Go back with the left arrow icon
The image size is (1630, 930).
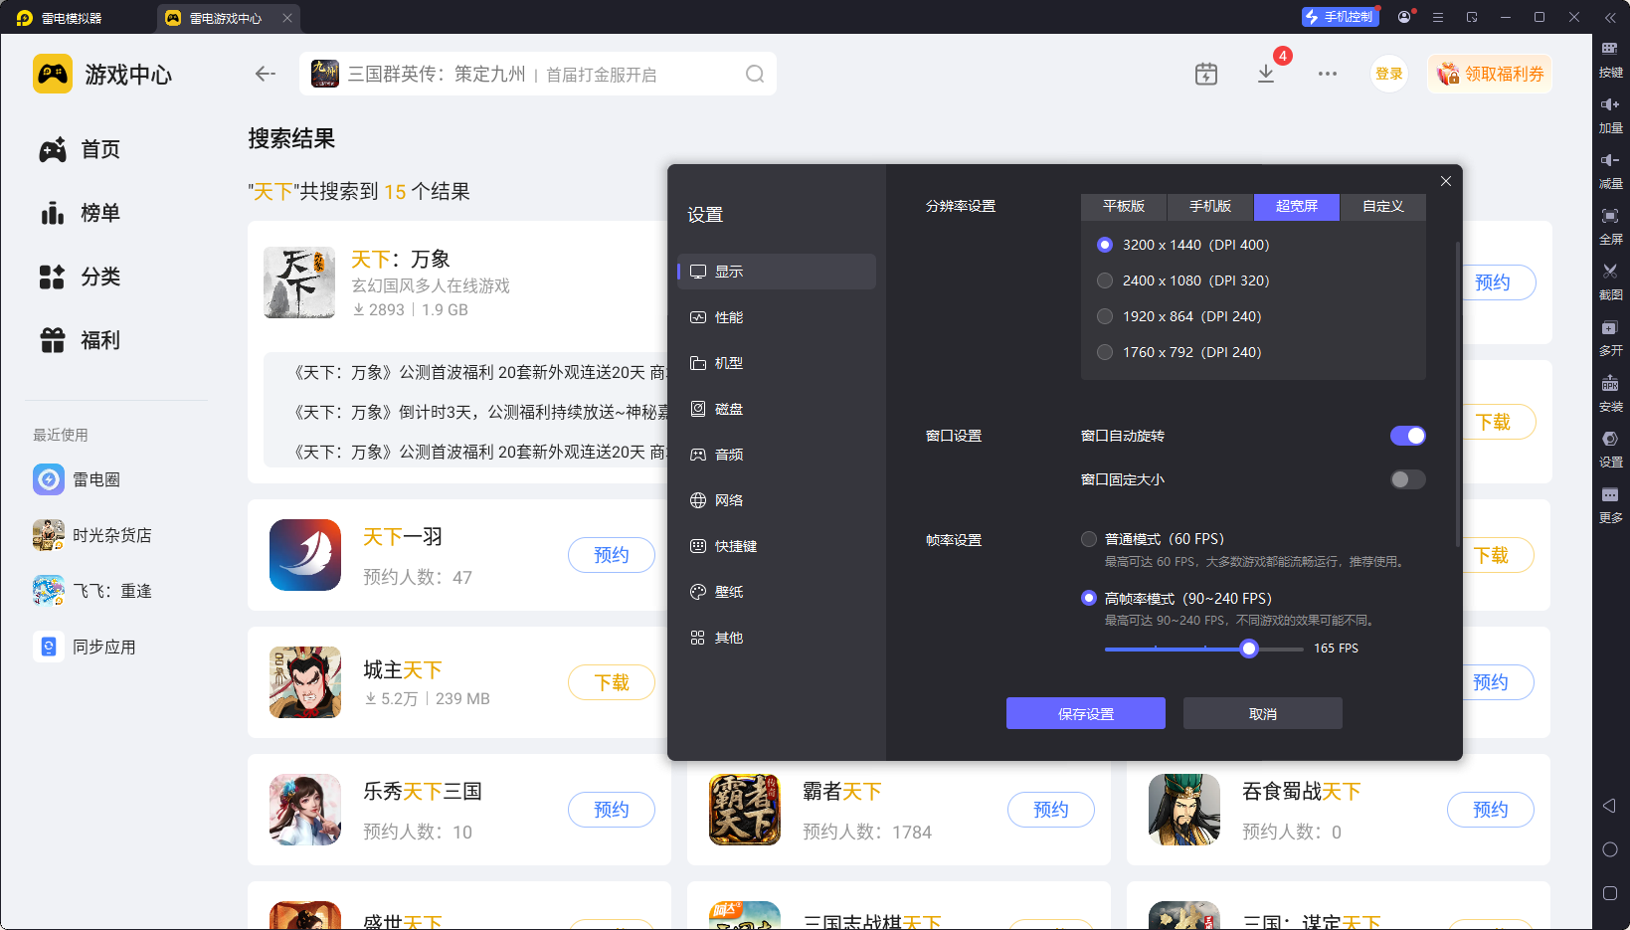pos(265,74)
